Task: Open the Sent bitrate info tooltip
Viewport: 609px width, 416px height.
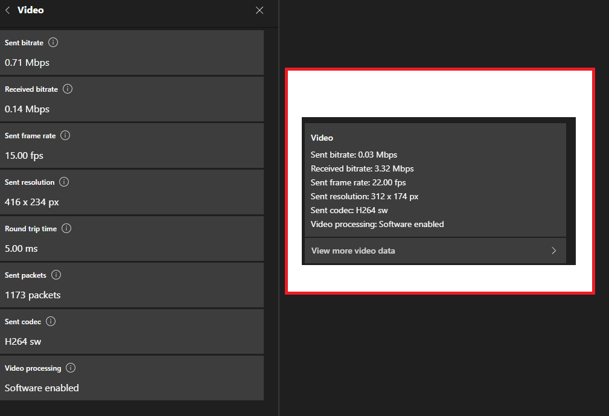Action: point(53,42)
